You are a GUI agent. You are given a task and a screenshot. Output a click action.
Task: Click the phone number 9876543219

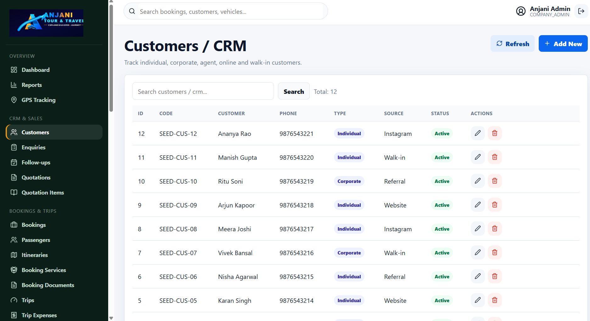297,181
